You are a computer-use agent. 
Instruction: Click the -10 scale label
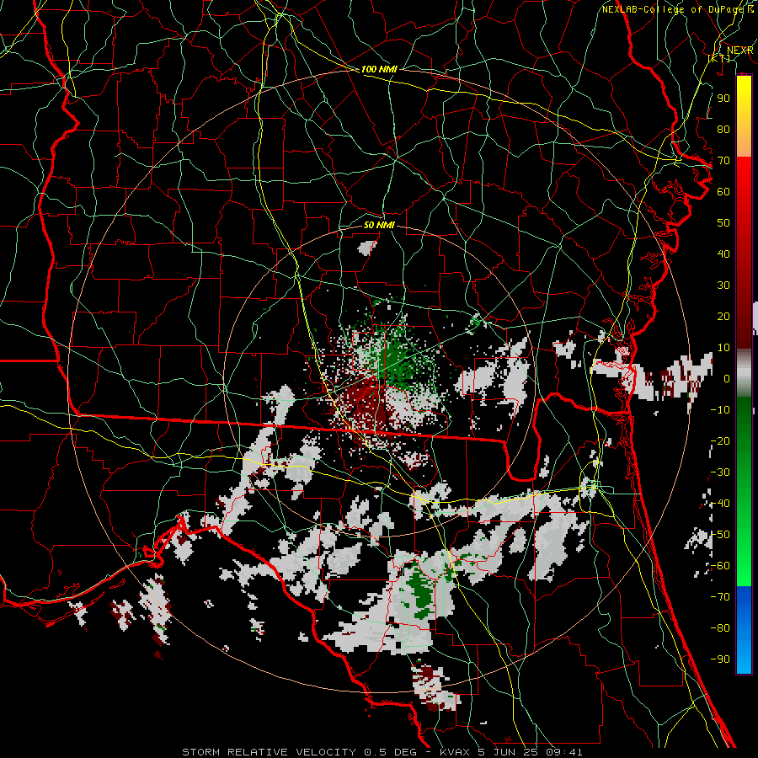coord(720,410)
